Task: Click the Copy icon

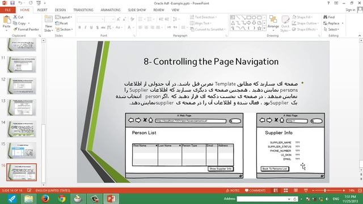Action: tap(19, 23)
